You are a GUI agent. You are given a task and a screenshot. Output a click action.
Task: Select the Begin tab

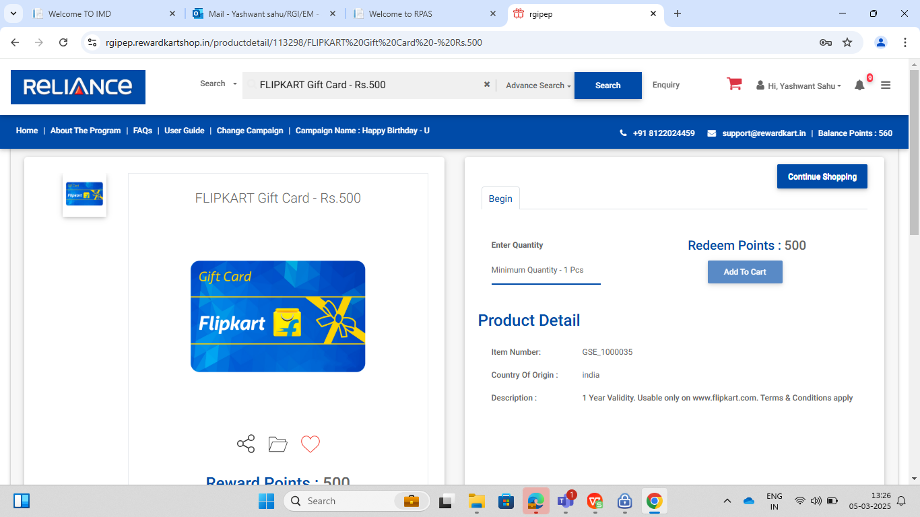pyautogui.click(x=500, y=199)
